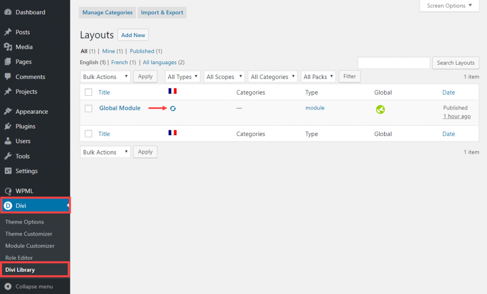Open the Global Module layout link
The width and height of the screenshot is (487, 294).
tap(120, 108)
